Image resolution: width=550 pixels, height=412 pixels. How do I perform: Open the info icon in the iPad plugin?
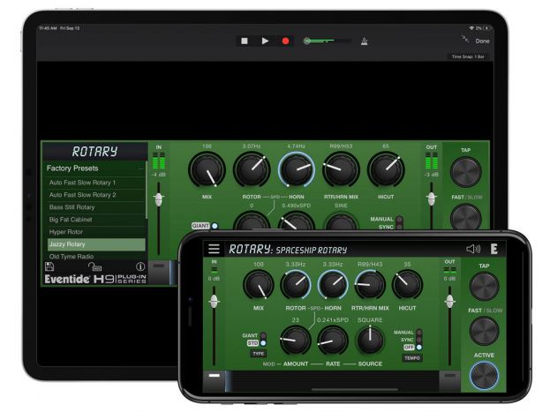point(140,266)
